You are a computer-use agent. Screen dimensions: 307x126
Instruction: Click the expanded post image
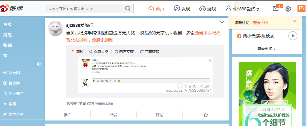(x=145, y=75)
